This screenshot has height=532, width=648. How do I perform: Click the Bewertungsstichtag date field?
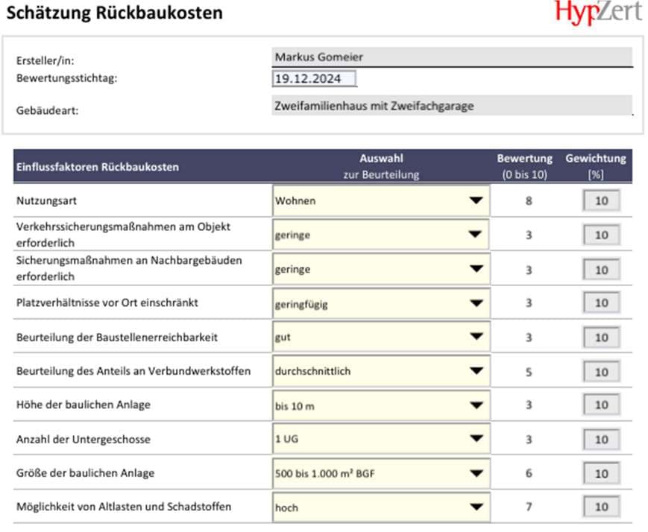pyautogui.click(x=314, y=79)
